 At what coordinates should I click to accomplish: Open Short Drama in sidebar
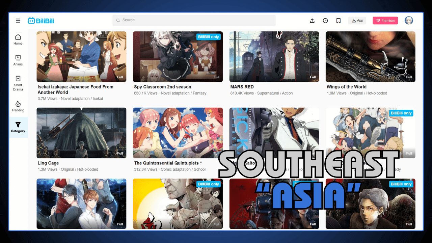tap(18, 83)
